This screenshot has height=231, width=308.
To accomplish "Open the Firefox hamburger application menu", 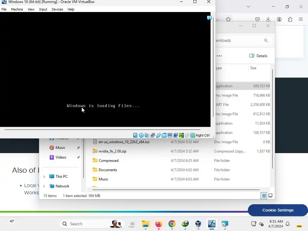I will (301, 19).
